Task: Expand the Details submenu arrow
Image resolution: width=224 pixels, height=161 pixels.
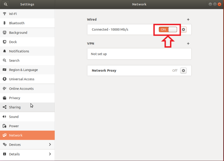Action: [x=50, y=154]
